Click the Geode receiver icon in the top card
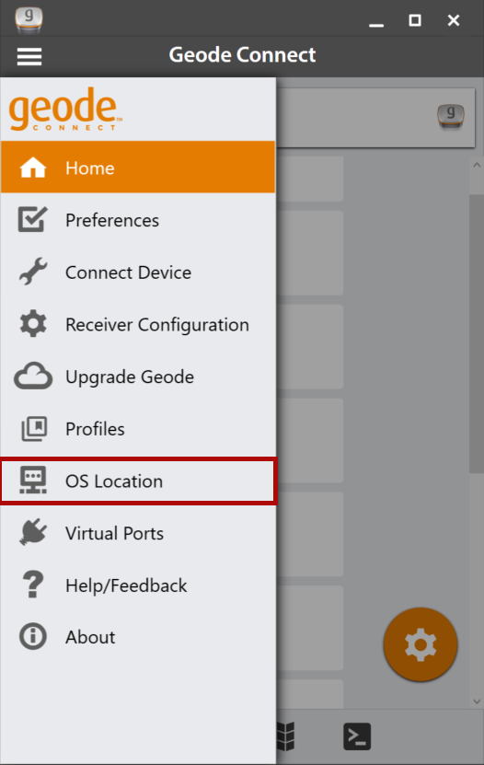 pos(450,117)
